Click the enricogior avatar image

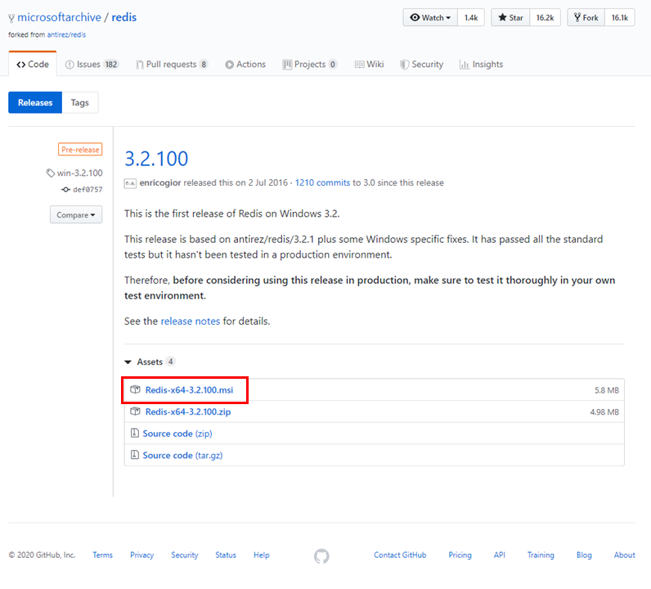click(x=130, y=183)
